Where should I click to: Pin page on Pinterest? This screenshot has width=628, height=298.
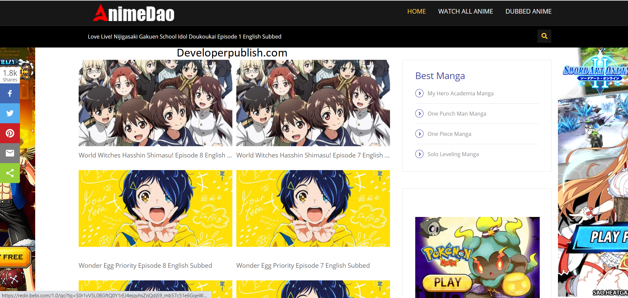10,133
